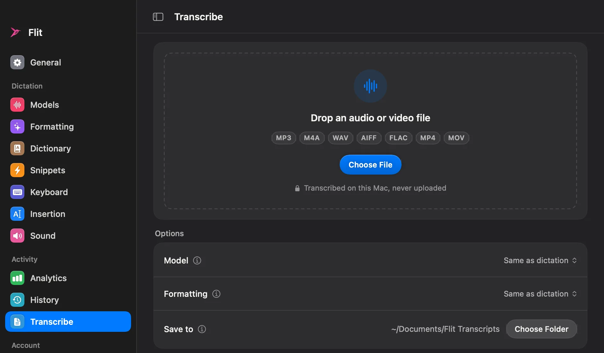The image size is (604, 353).
Task: Click the AIFF format badge
Action: (369, 138)
